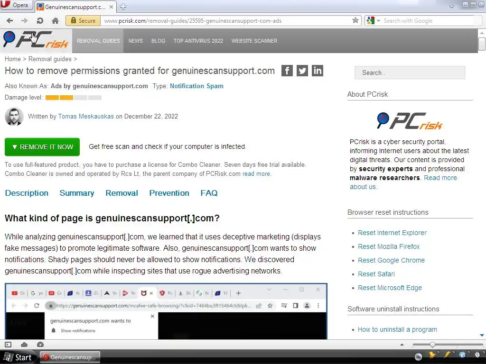Click the scroll down arrow at bottom

coord(482,335)
